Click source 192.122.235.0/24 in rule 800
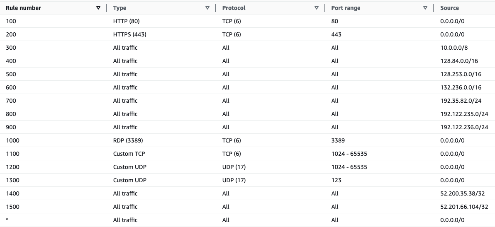 point(464,114)
